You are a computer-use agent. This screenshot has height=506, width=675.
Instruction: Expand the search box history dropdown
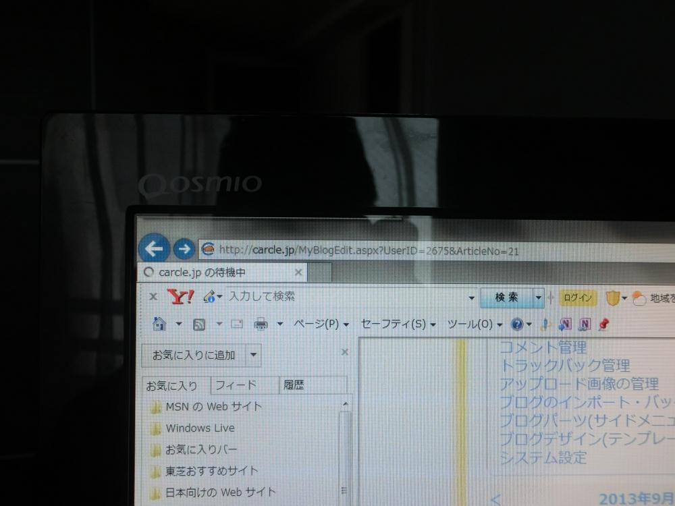pos(471,298)
